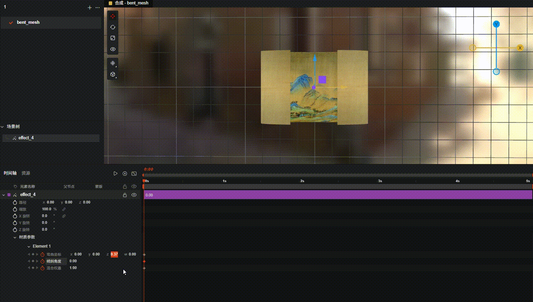Collapse the Element 1 group
The image size is (533, 302).
(29, 246)
